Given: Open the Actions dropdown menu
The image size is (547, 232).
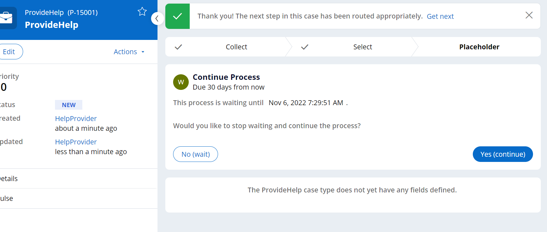Looking at the screenshot, I should click(129, 52).
